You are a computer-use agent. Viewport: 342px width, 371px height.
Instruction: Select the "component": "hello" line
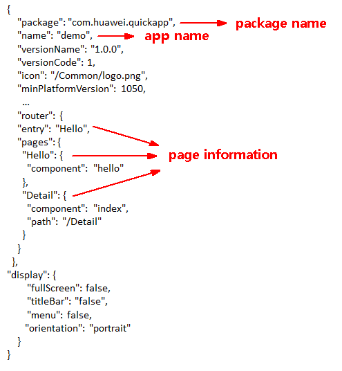[x=75, y=169]
